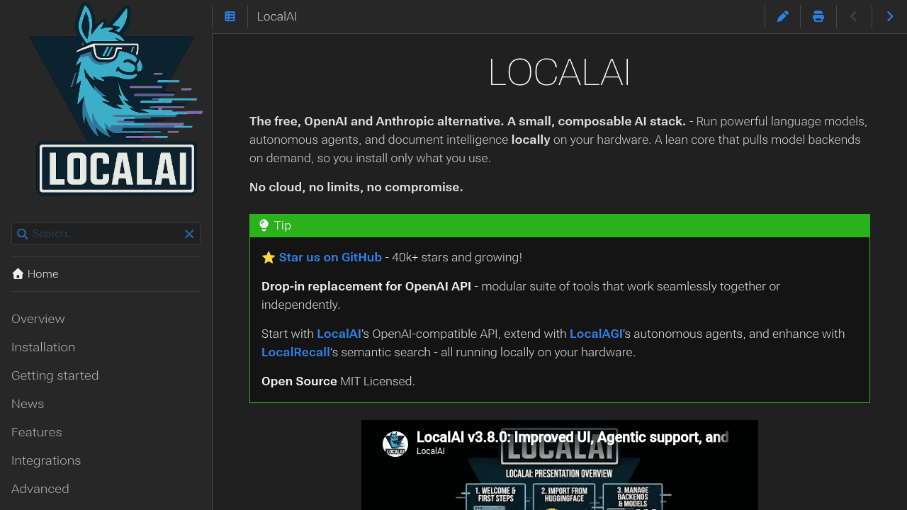Screen dimensions: 907x510
Task: Click the 'No cloud, no limits, no compromise.' text
Action: pos(356,187)
